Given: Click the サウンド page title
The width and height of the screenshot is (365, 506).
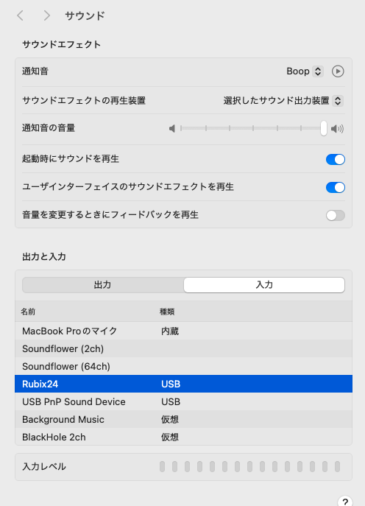Looking at the screenshot, I should [85, 15].
